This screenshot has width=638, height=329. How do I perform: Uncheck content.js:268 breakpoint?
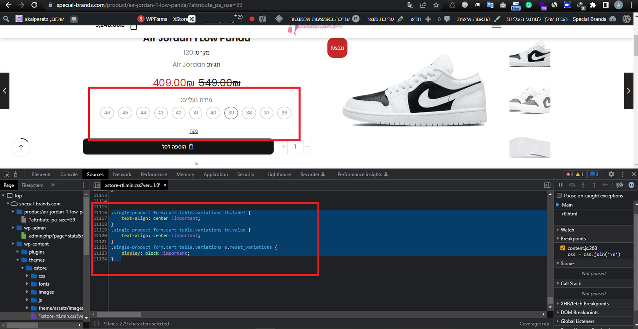[563, 248]
